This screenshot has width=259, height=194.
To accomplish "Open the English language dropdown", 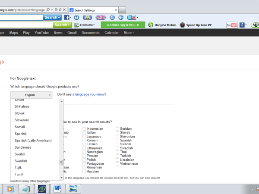I will pyautogui.click(x=32, y=95).
